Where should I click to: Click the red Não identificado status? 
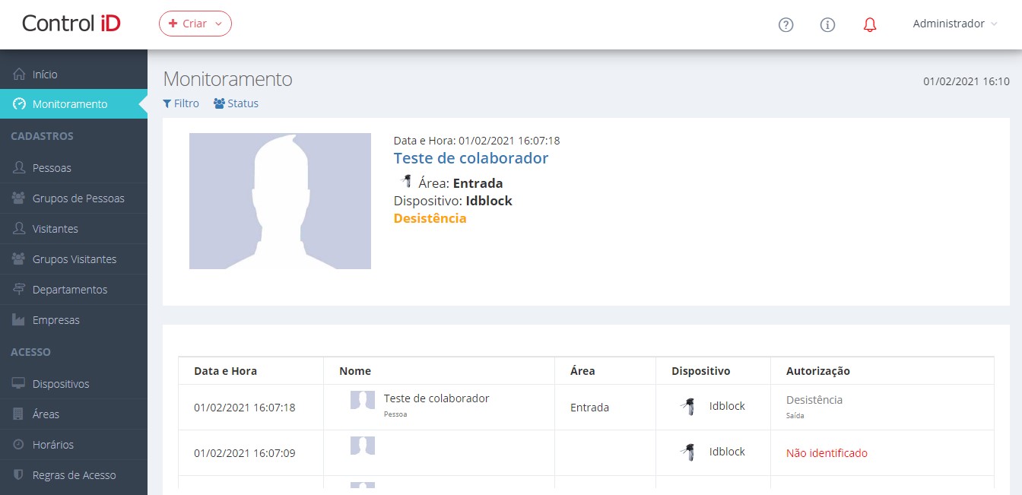(x=827, y=453)
